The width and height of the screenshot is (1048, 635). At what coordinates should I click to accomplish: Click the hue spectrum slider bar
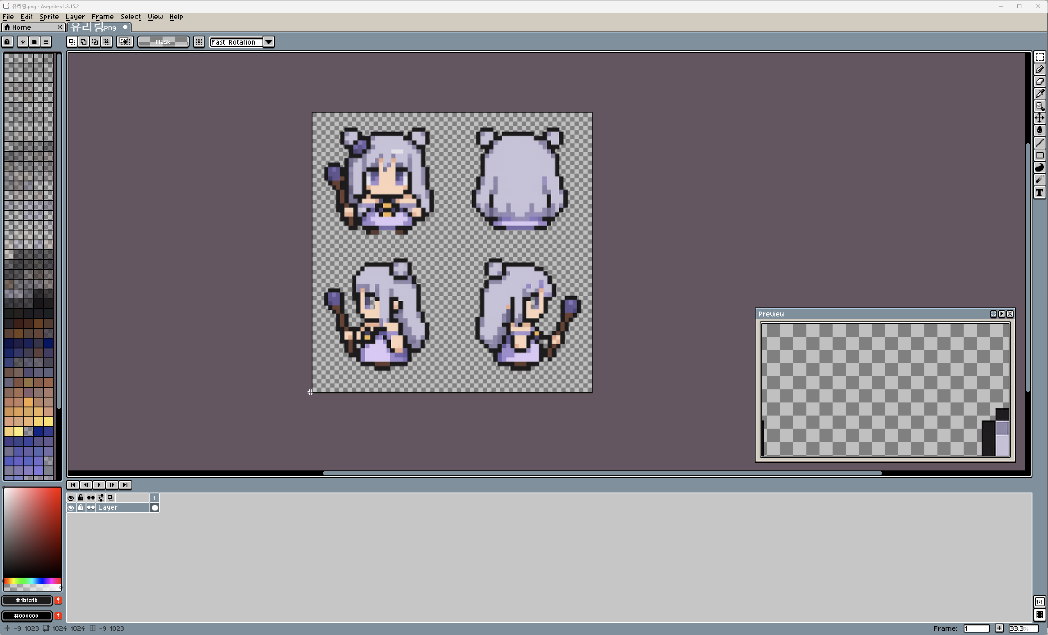[x=32, y=581]
